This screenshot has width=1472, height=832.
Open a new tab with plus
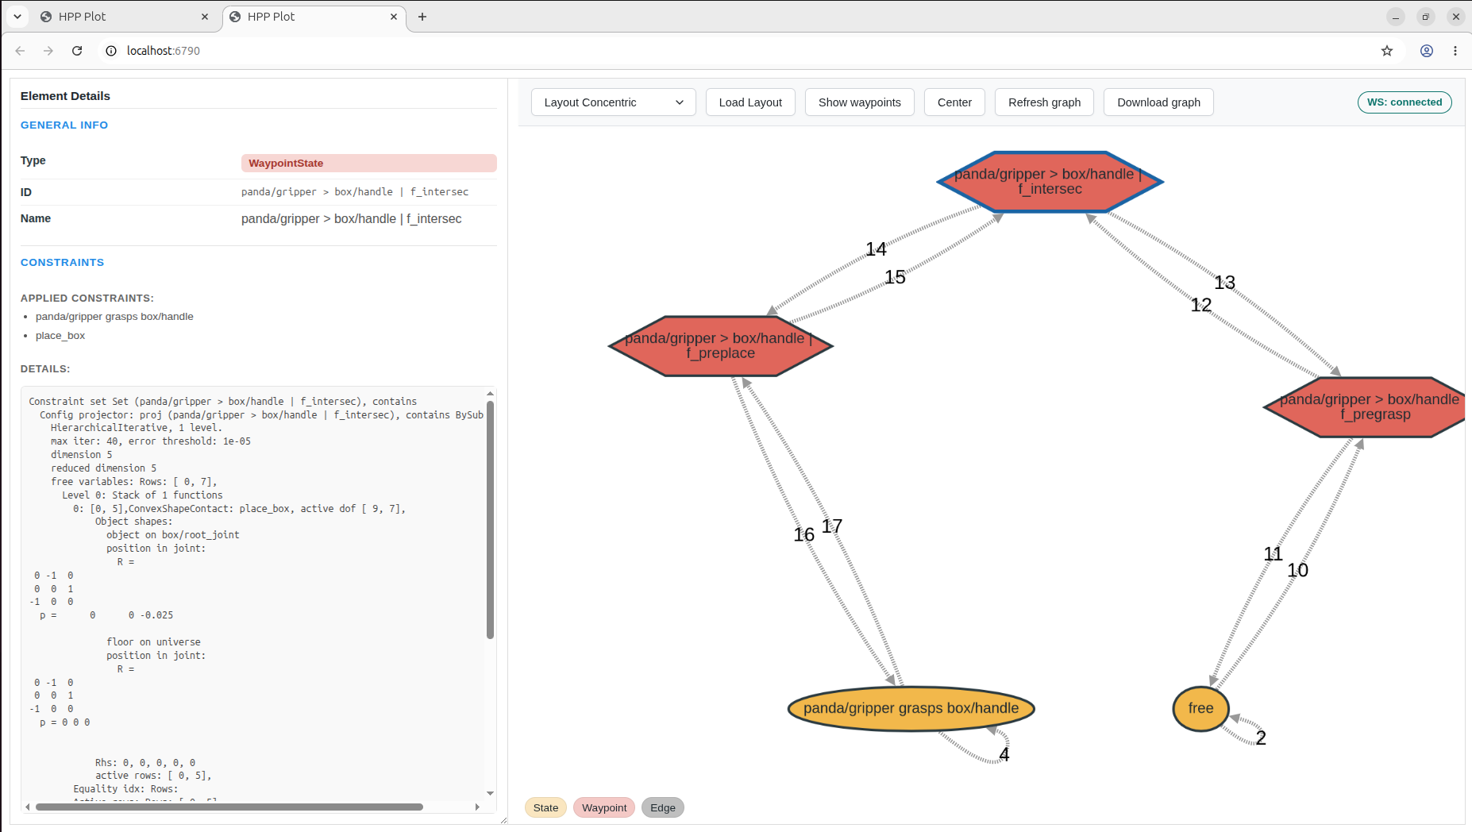(422, 17)
